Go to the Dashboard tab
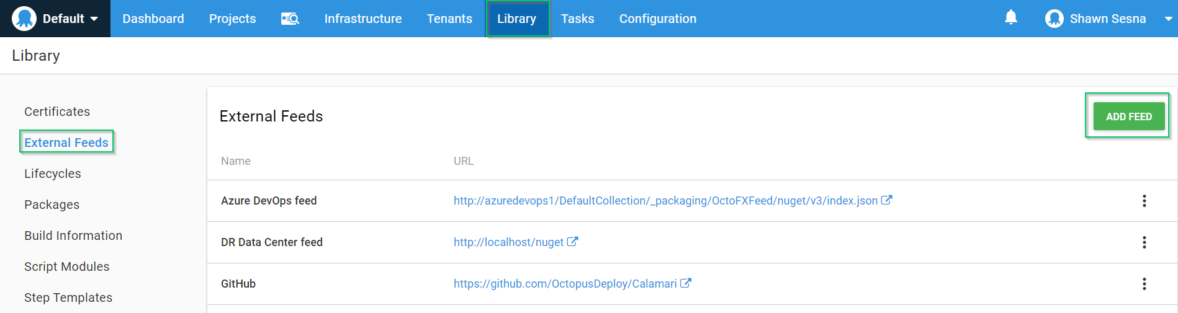 pyautogui.click(x=153, y=19)
